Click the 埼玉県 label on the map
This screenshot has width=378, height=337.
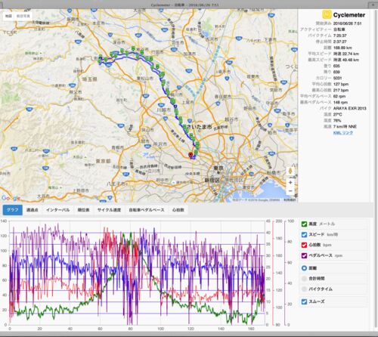pyautogui.click(x=89, y=79)
